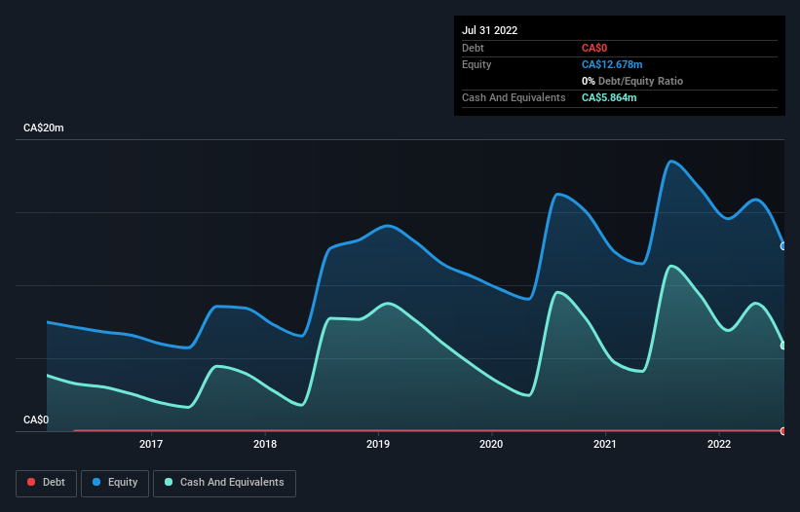Click the CA$20m y-axis label

point(44,128)
